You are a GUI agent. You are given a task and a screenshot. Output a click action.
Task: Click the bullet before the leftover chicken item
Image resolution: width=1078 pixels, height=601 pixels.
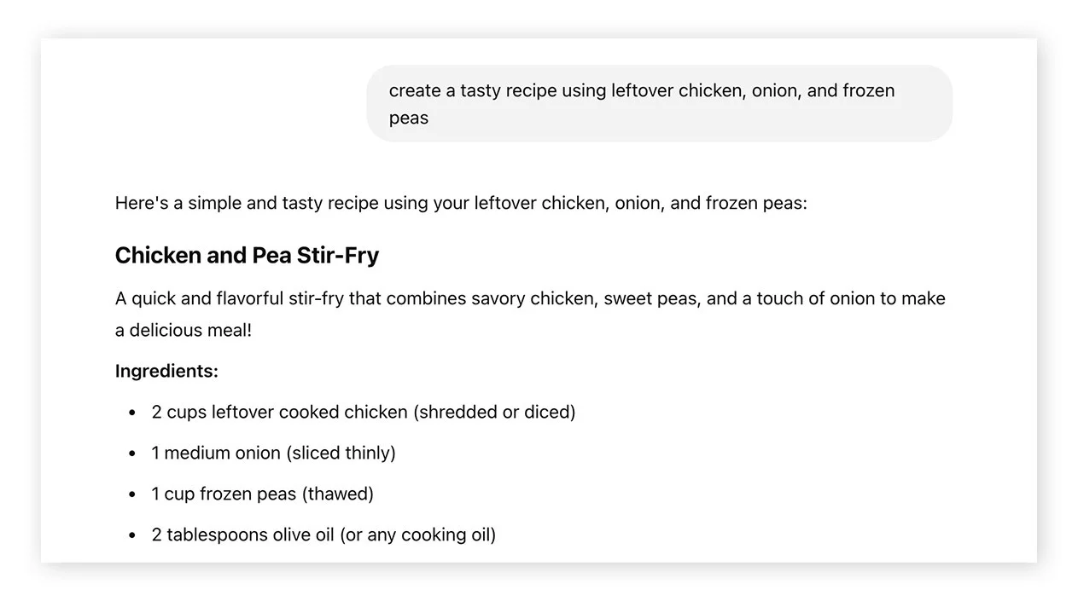(x=132, y=413)
